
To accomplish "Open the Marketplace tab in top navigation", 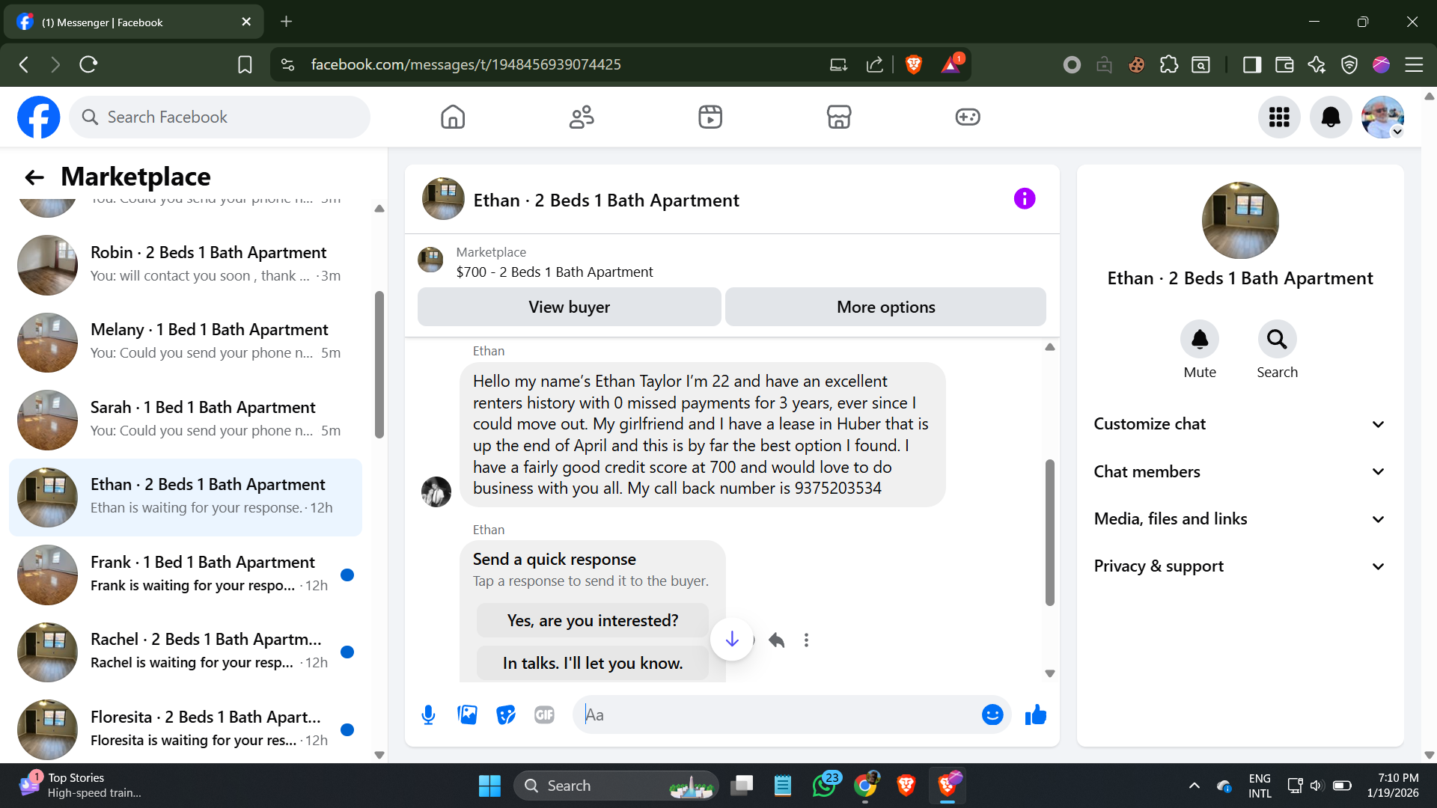I will 838,117.
